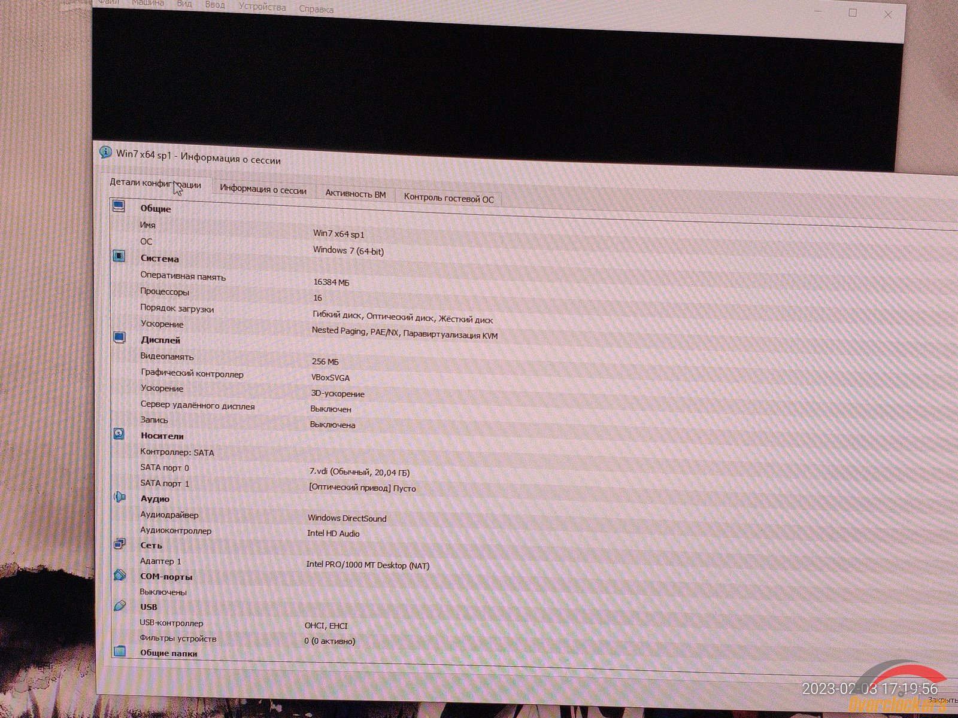Click the USB section header
Screen dimensions: 958x718
148,607
